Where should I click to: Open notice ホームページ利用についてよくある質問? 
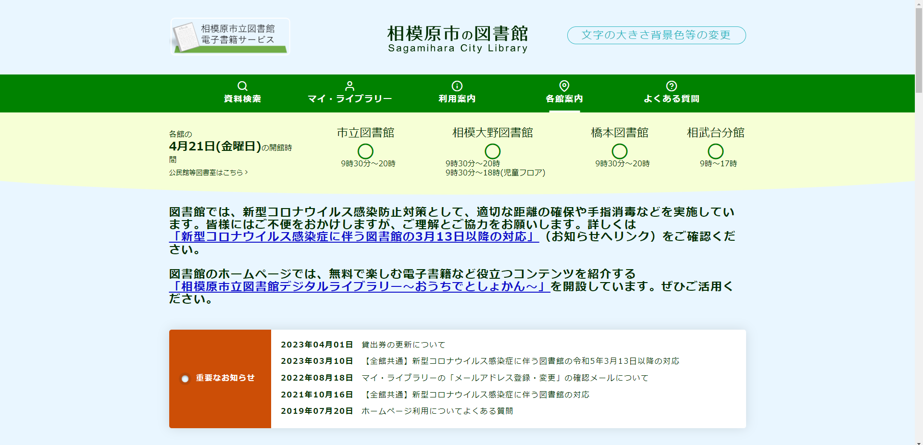(x=437, y=411)
